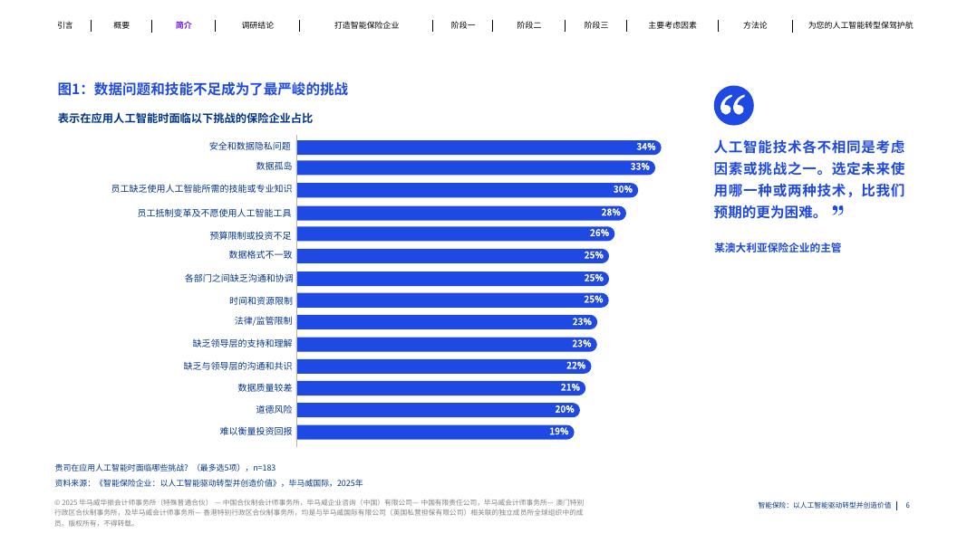Open the 阶段二 section

click(528, 25)
